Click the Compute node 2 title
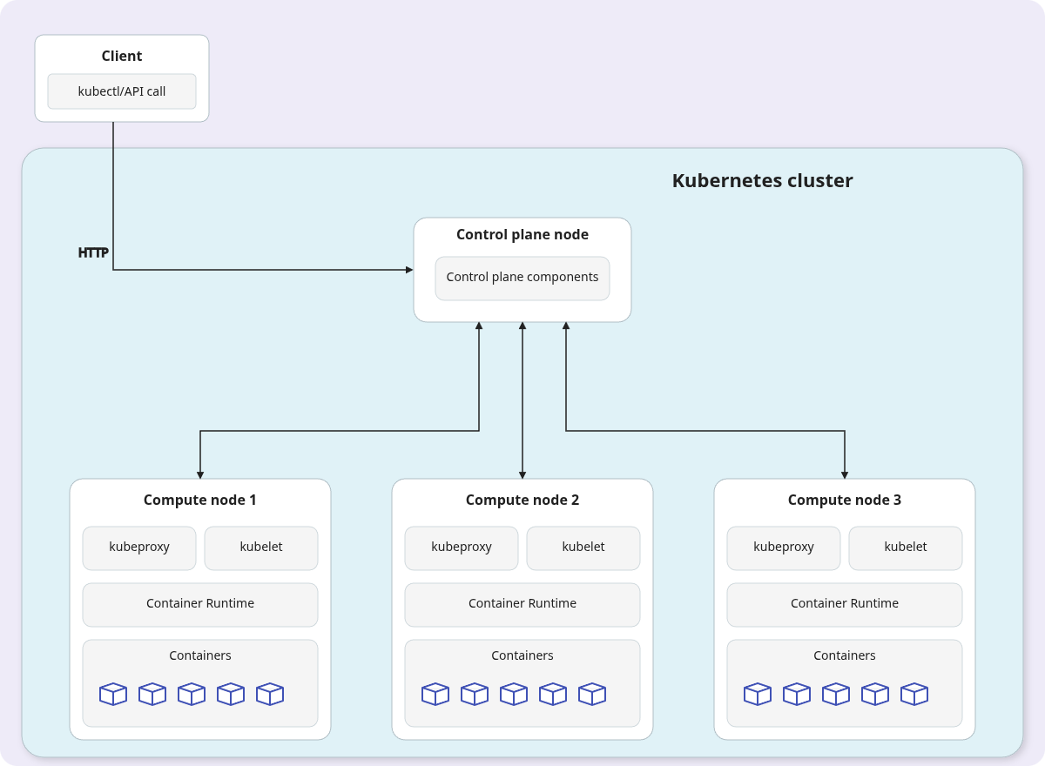Viewport: 1045px width, 766px height. [x=522, y=500]
